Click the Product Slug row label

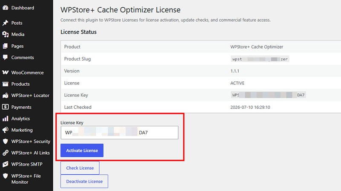tap(78, 59)
